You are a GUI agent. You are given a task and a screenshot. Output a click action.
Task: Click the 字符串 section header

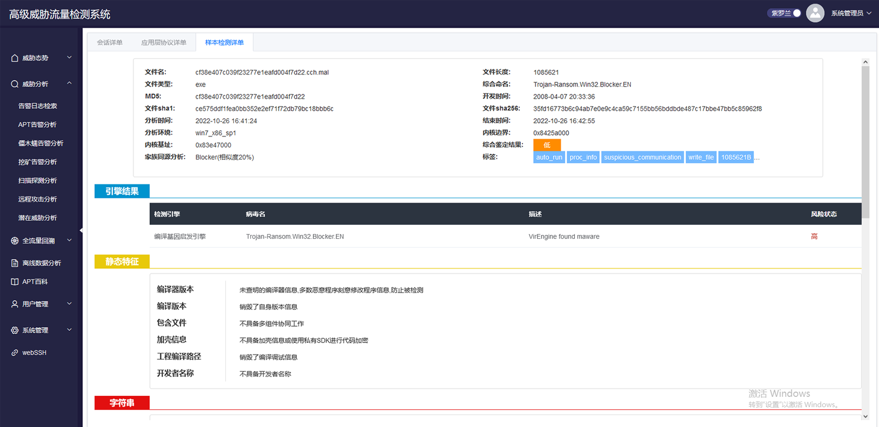click(x=122, y=403)
